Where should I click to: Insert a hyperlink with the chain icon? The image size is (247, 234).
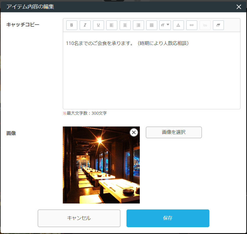point(192,25)
